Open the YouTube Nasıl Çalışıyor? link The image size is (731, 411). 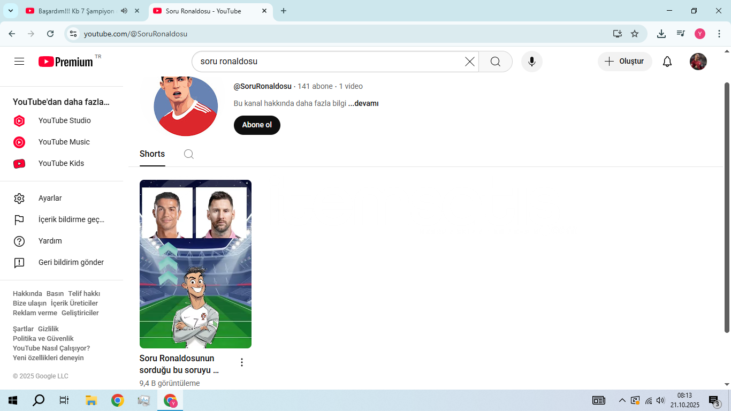[x=51, y=348]
